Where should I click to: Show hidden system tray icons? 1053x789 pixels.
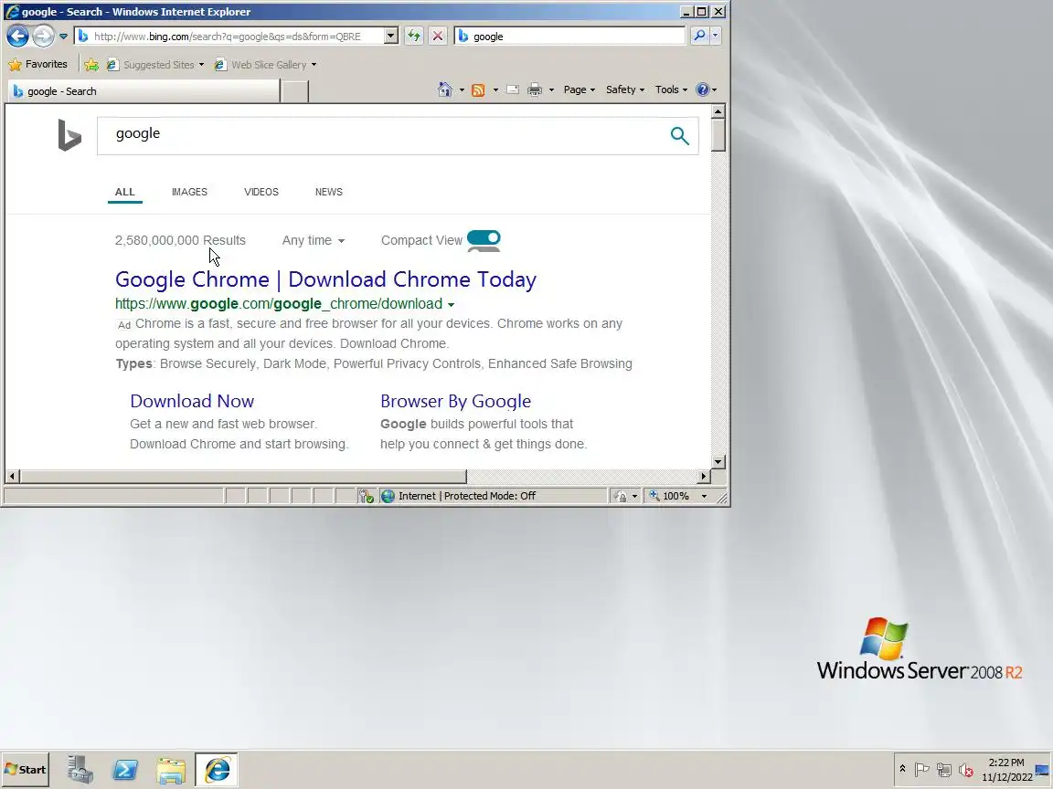pos(902,769)
